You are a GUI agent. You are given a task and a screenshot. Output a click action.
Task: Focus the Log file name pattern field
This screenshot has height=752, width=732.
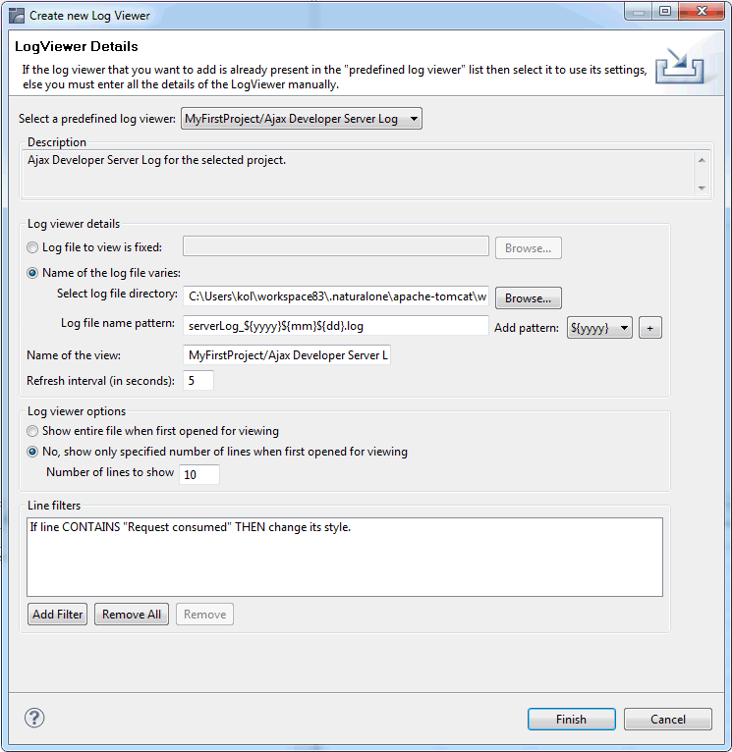coord(336,326)
